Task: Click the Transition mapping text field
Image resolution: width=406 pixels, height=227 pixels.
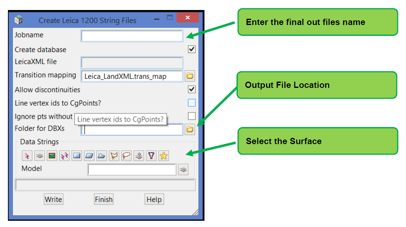Action: click(132, 76)
